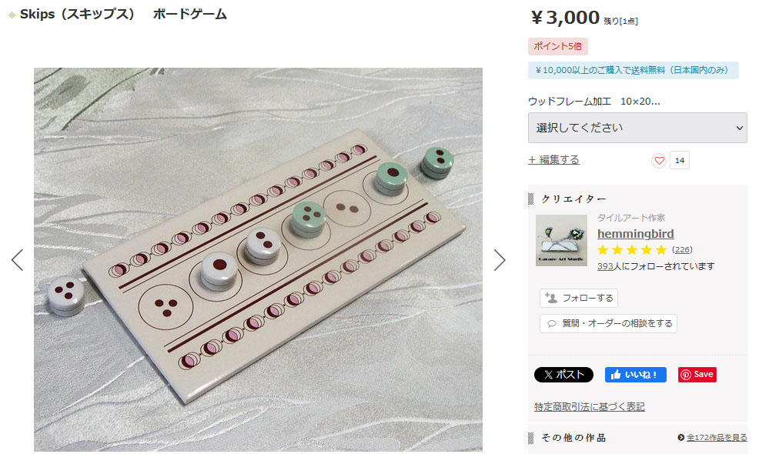Follow the creator with フォローする
Screen dimensions: 779x454
tap(579, 298)
